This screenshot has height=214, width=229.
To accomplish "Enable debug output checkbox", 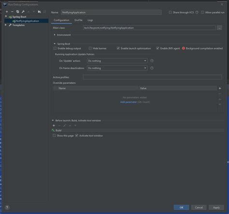I will coord(55,48).
